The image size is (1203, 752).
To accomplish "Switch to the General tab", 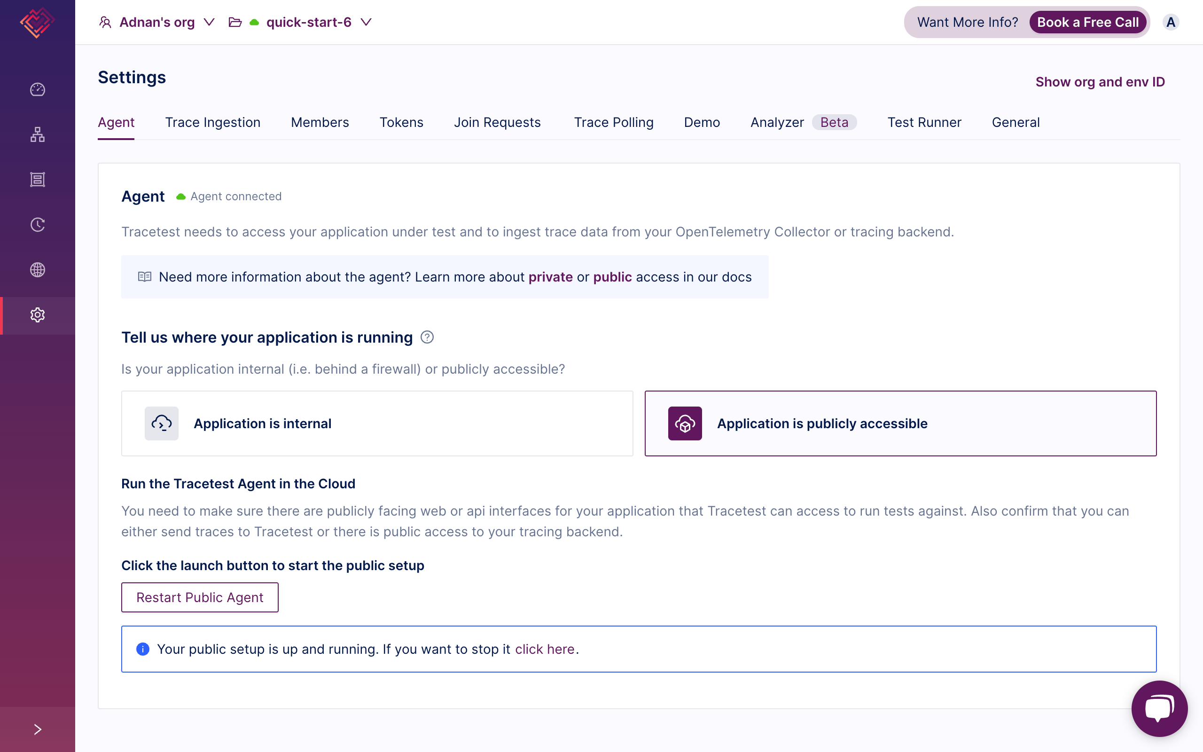I will (1016, 122).
